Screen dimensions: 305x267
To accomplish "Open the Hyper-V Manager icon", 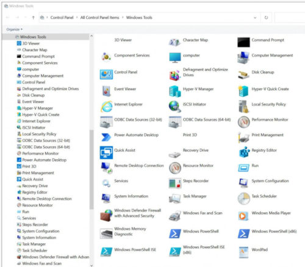I will click(x=175, y=91).
